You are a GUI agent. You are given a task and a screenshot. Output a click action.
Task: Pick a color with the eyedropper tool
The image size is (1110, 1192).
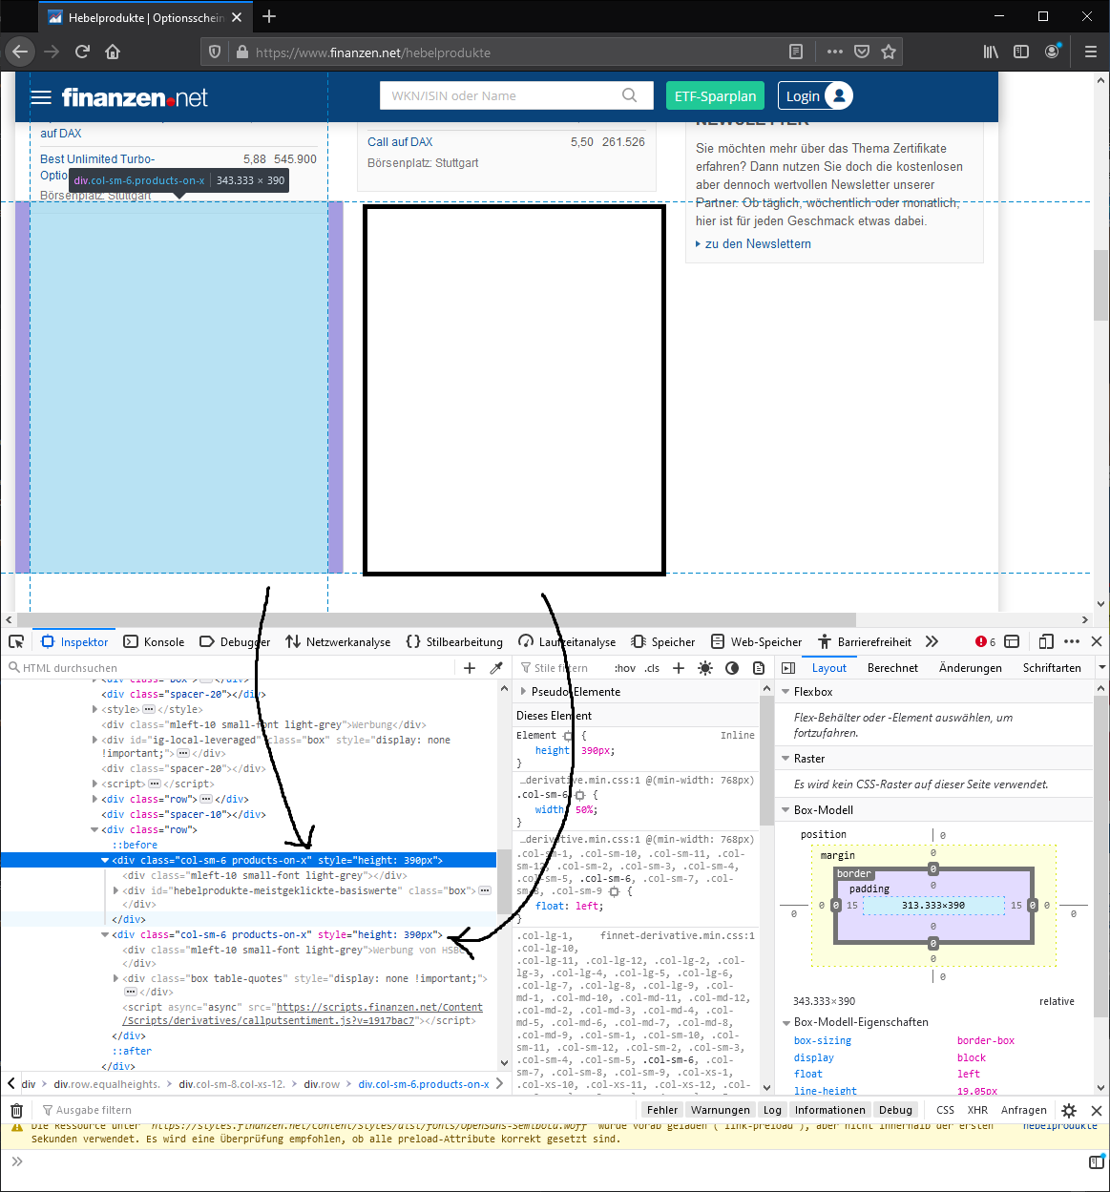tap(496, 668)
